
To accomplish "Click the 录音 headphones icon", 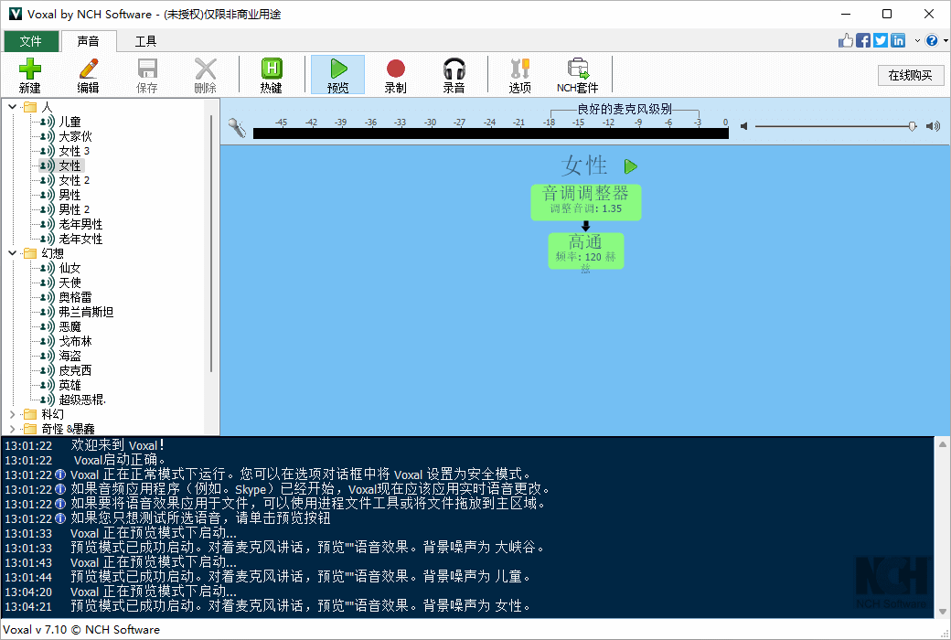I will [x=454, y=75].
